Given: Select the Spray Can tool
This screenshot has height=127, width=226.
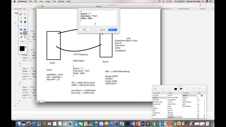Looking at the screenshot, I should coord(25,18).
